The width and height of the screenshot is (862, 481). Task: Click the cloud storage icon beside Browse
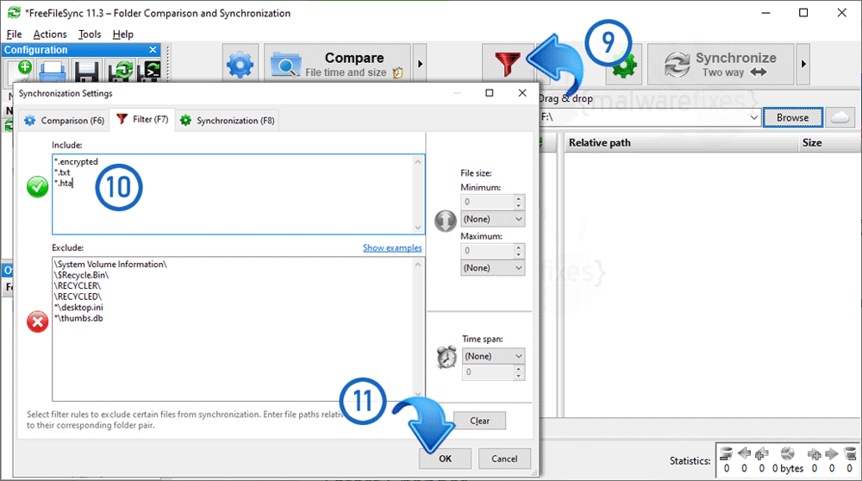click(x=840, y=117)
